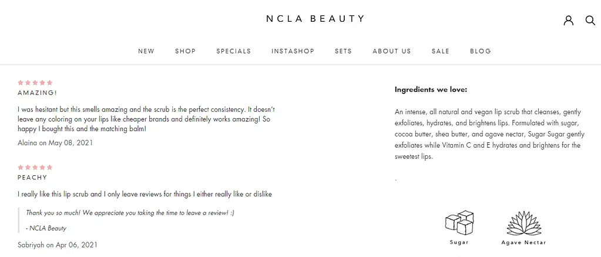Image resolution: width=601 pixels, height=257 pixels.
Task: Click the NCLA BEAUTY logo
Action: [x=315, y=19]
